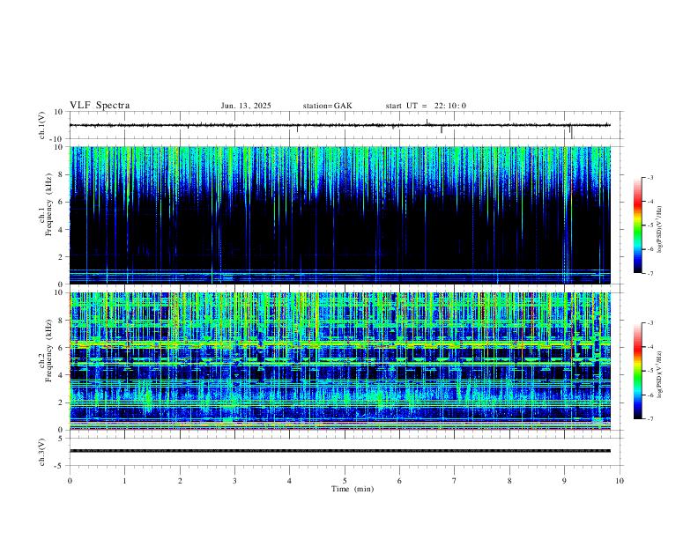Click the log(PSD) label beside upper colorbar
698x539 pixels.
[x=659, y=230]
